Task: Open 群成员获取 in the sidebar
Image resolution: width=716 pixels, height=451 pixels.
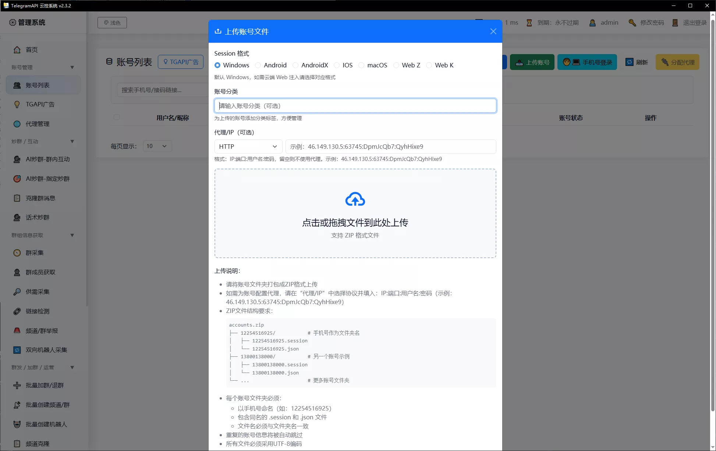Action: pyautogui.click(x=43, y=272)
